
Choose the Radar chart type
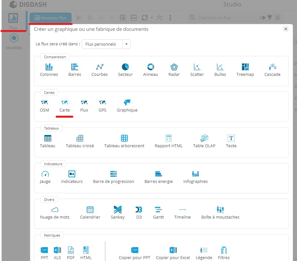tap(174, 70)
